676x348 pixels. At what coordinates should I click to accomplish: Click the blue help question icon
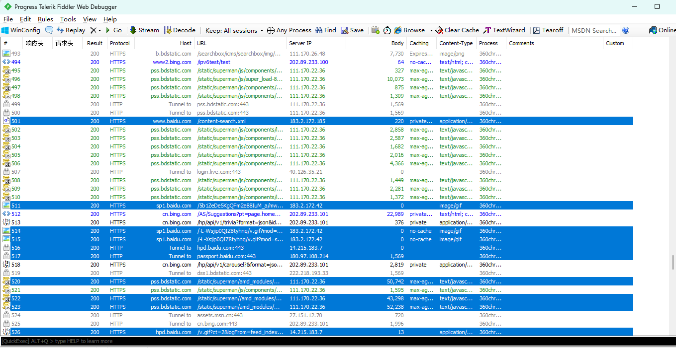[x=626, y=30]
